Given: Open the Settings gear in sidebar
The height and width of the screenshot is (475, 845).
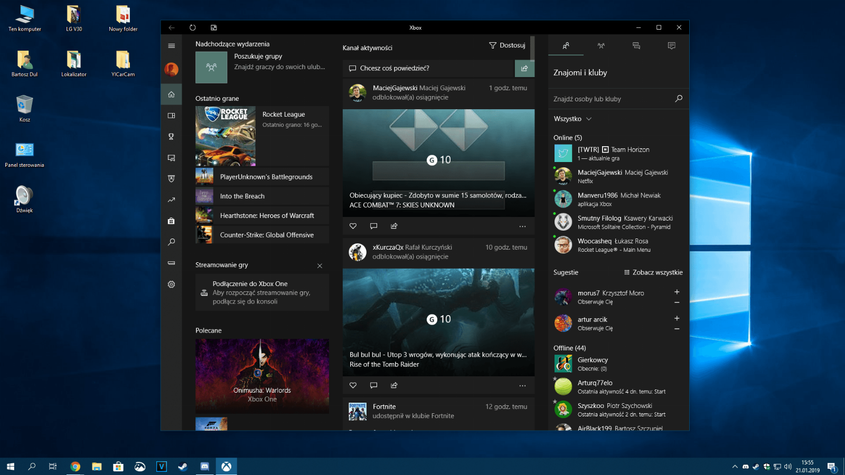Looking at the screenshot, I should coord(171,284).
